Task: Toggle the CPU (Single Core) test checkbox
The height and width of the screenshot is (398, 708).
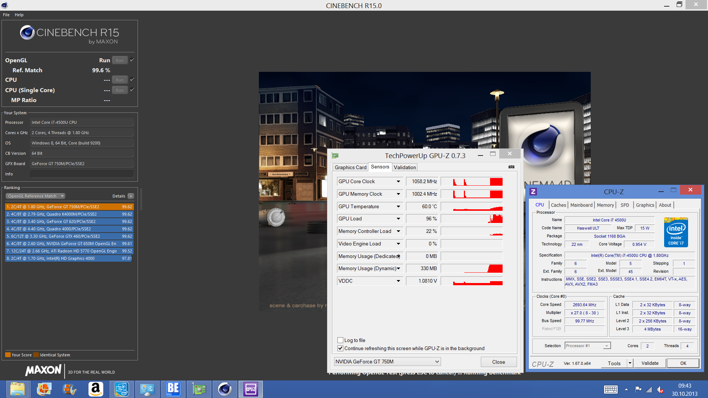Action: 132,90
